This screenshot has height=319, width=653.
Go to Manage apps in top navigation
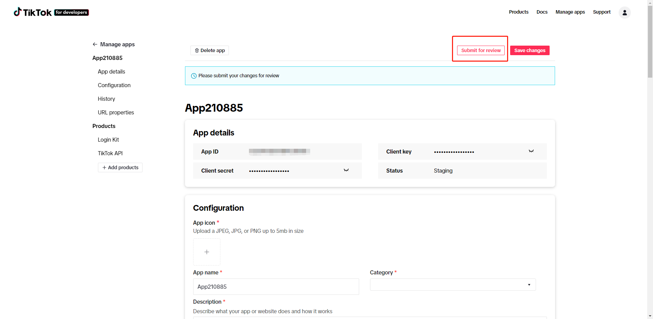pos(570,12)
